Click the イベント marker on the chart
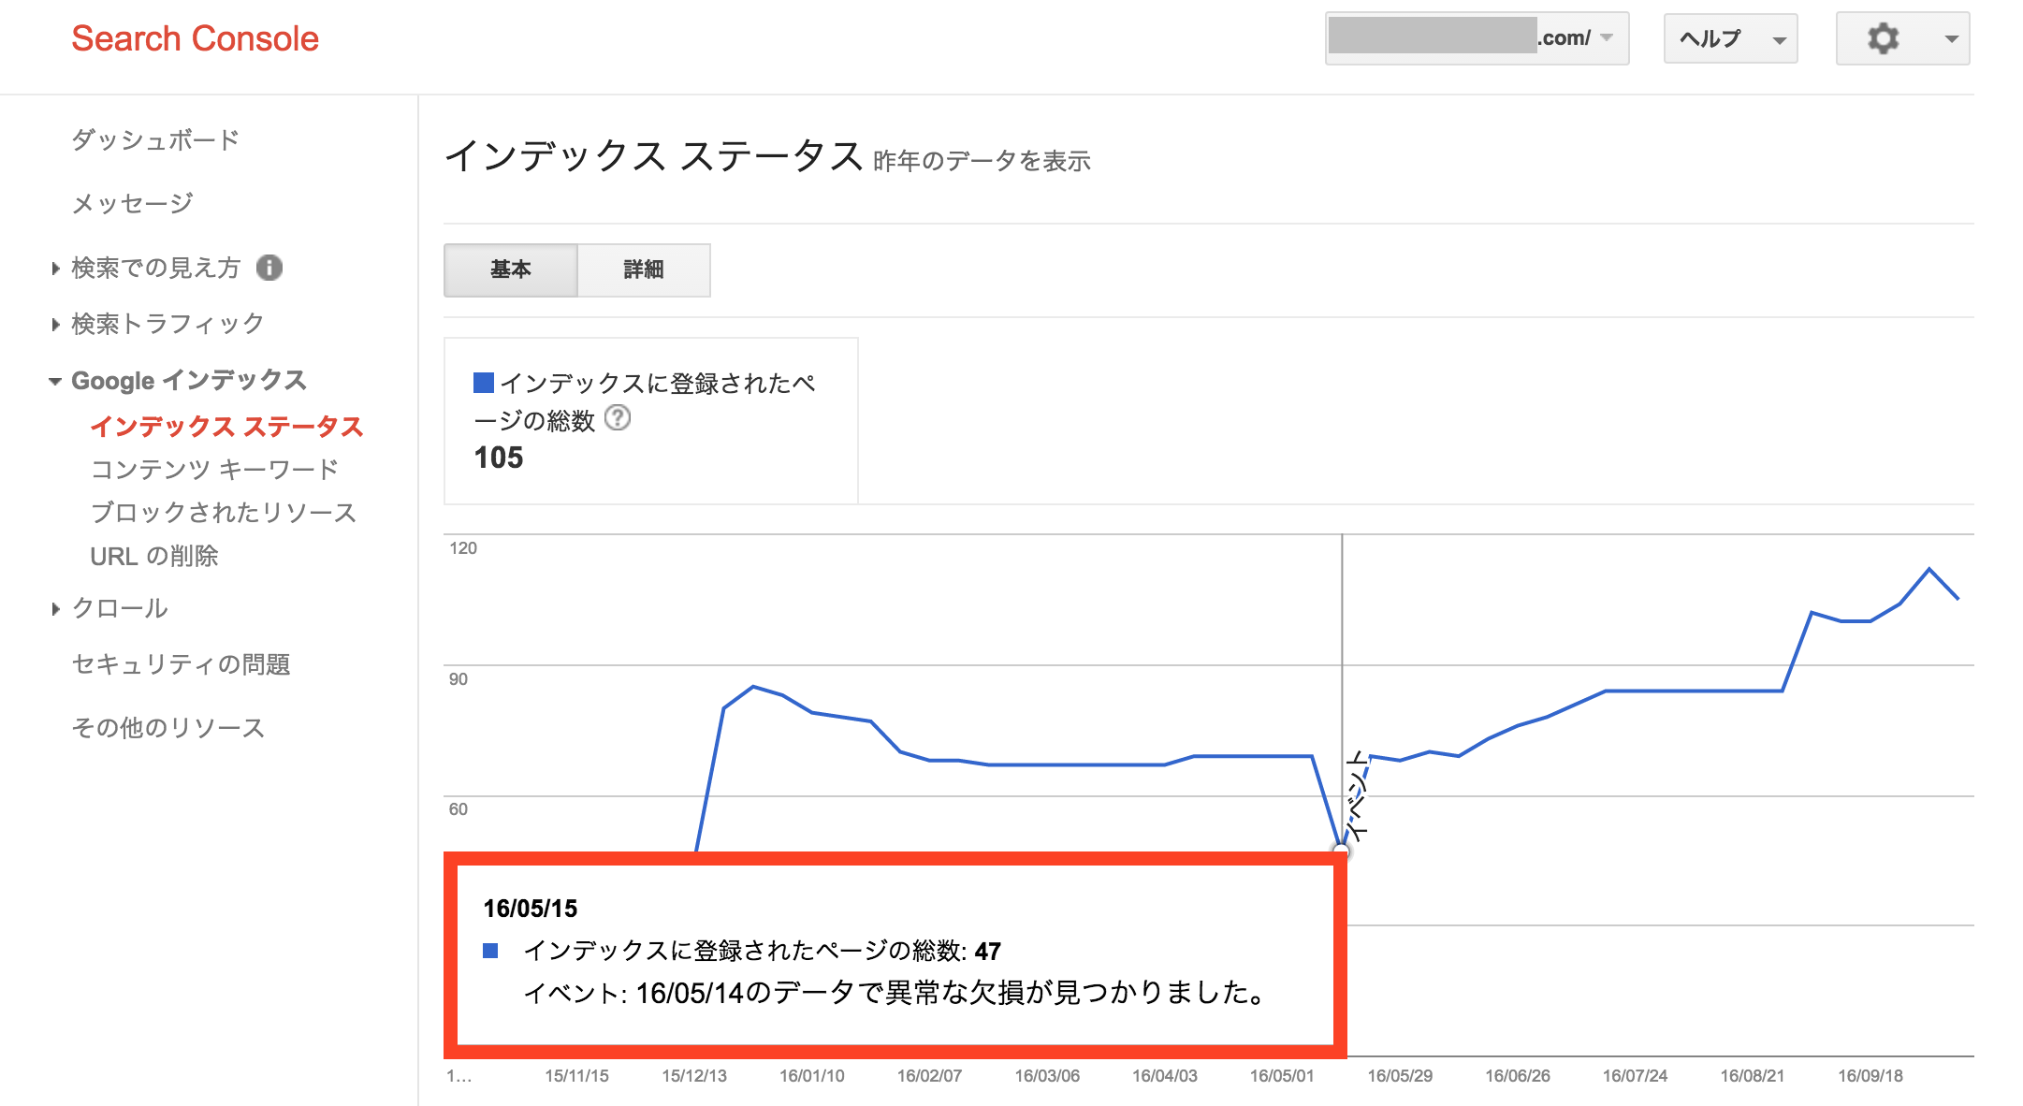This screenshot has height=1106, width=2023. click(1357, 793)
